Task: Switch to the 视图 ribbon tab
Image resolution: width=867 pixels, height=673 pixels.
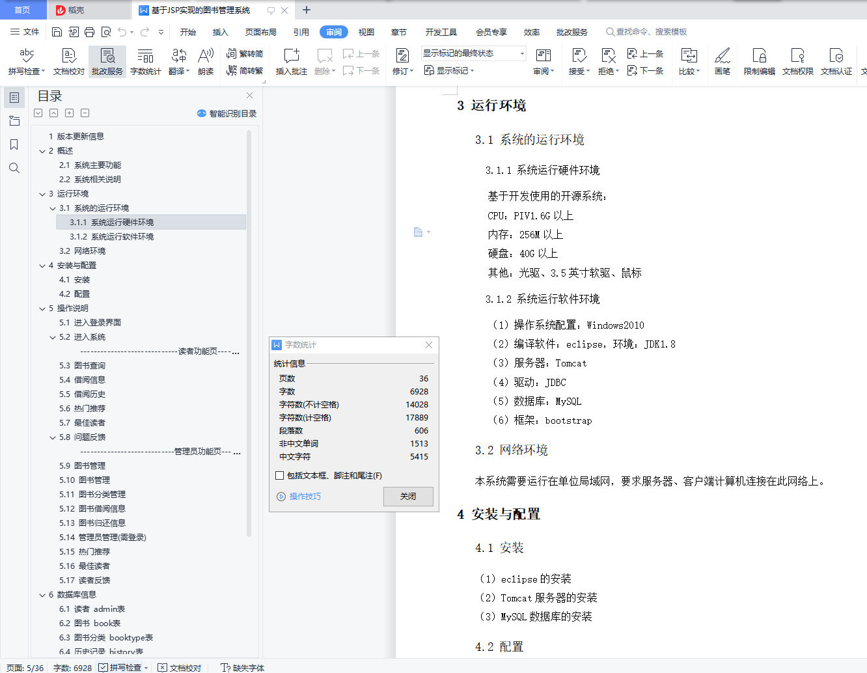Action: click(x=366, y=32)
